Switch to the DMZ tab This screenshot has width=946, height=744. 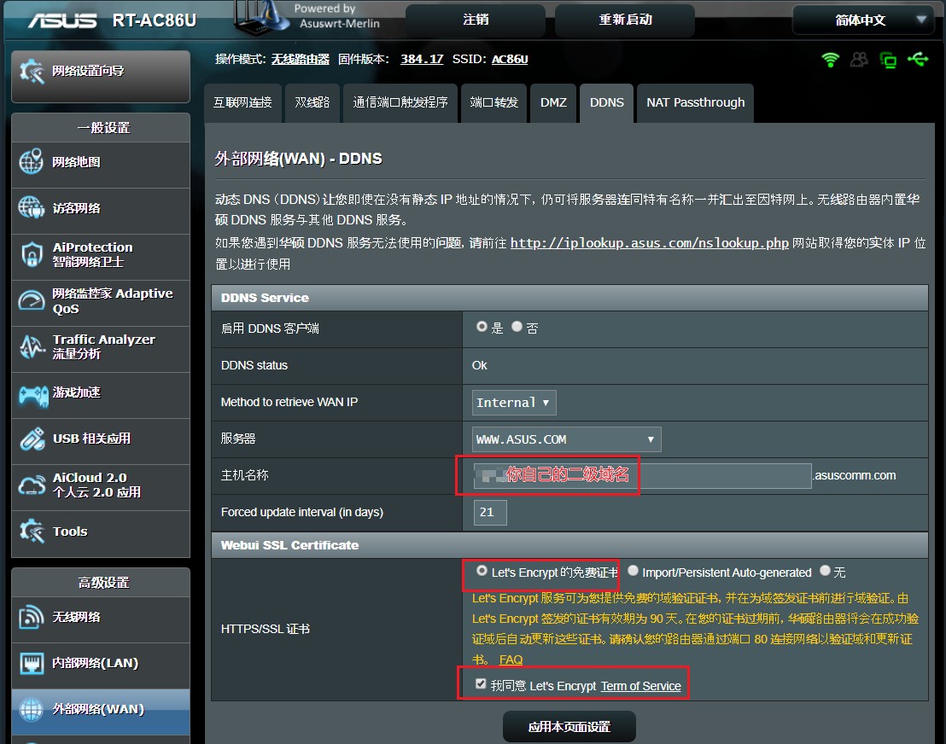[x=553, y=102]
